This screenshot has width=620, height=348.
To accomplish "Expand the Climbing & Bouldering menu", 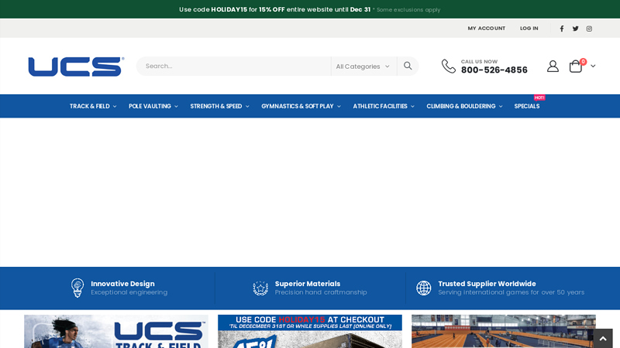I will click(x=464, y=106).
